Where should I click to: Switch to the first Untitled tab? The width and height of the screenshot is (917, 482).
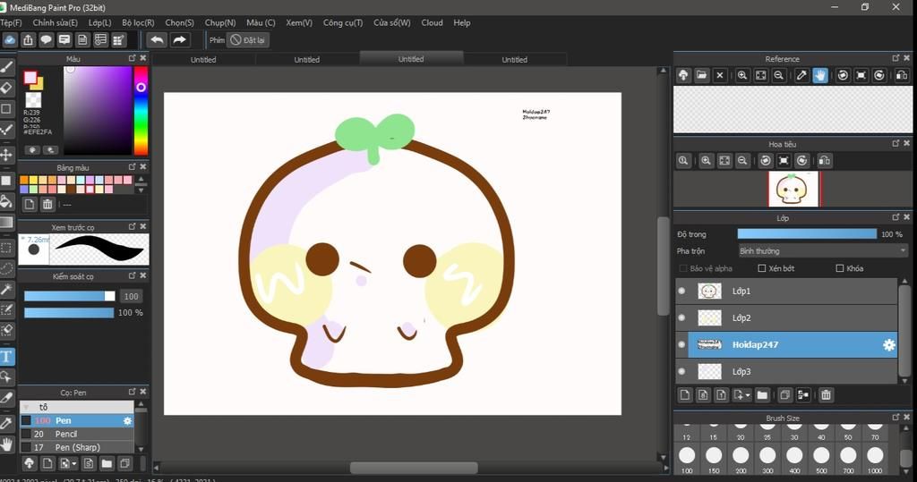(203, 60)
